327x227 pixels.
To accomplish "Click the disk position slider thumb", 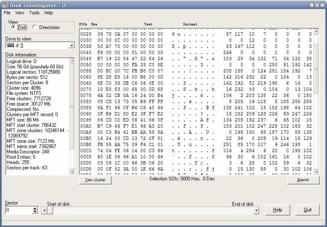I will pyautogui.click(x=50, y=211).
